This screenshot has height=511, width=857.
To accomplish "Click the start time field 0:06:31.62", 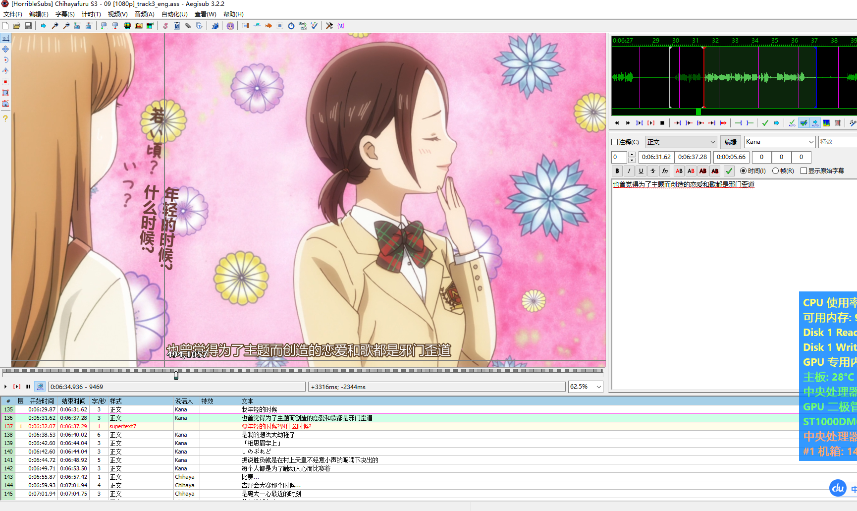I will (656, 157).
